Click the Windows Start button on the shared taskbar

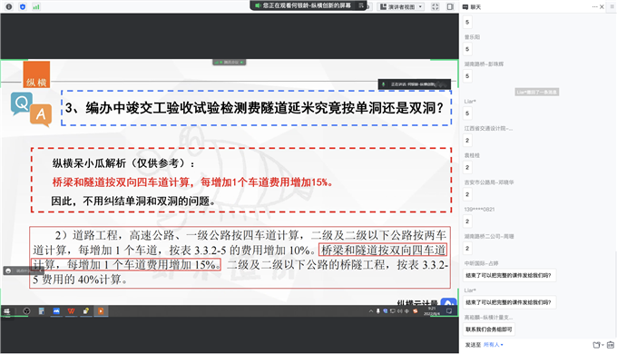pyautogui.click(x=6, y=311)
